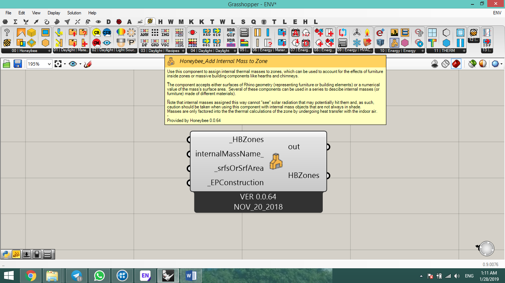Image resolution: width=505 pixels, height=283 pixels.
Task: Open the zoom level 195% dropdown
Action: pos(40,64)
